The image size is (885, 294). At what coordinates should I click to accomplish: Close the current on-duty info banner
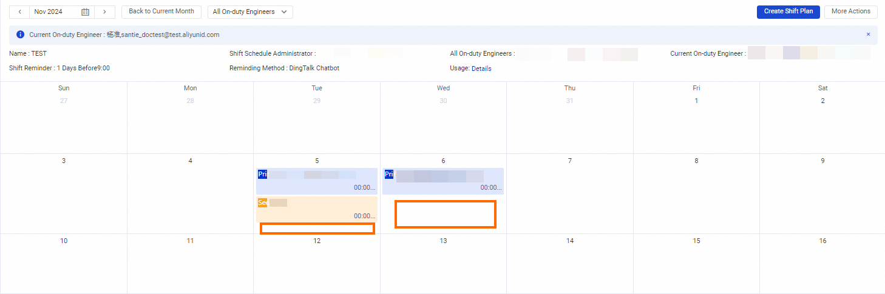click(868, 35)
